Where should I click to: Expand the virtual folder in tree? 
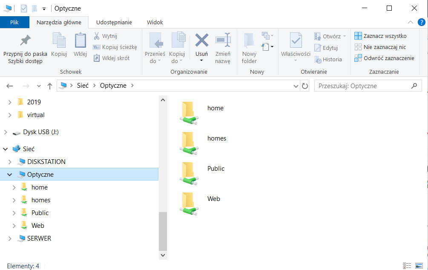coord(10,115)
